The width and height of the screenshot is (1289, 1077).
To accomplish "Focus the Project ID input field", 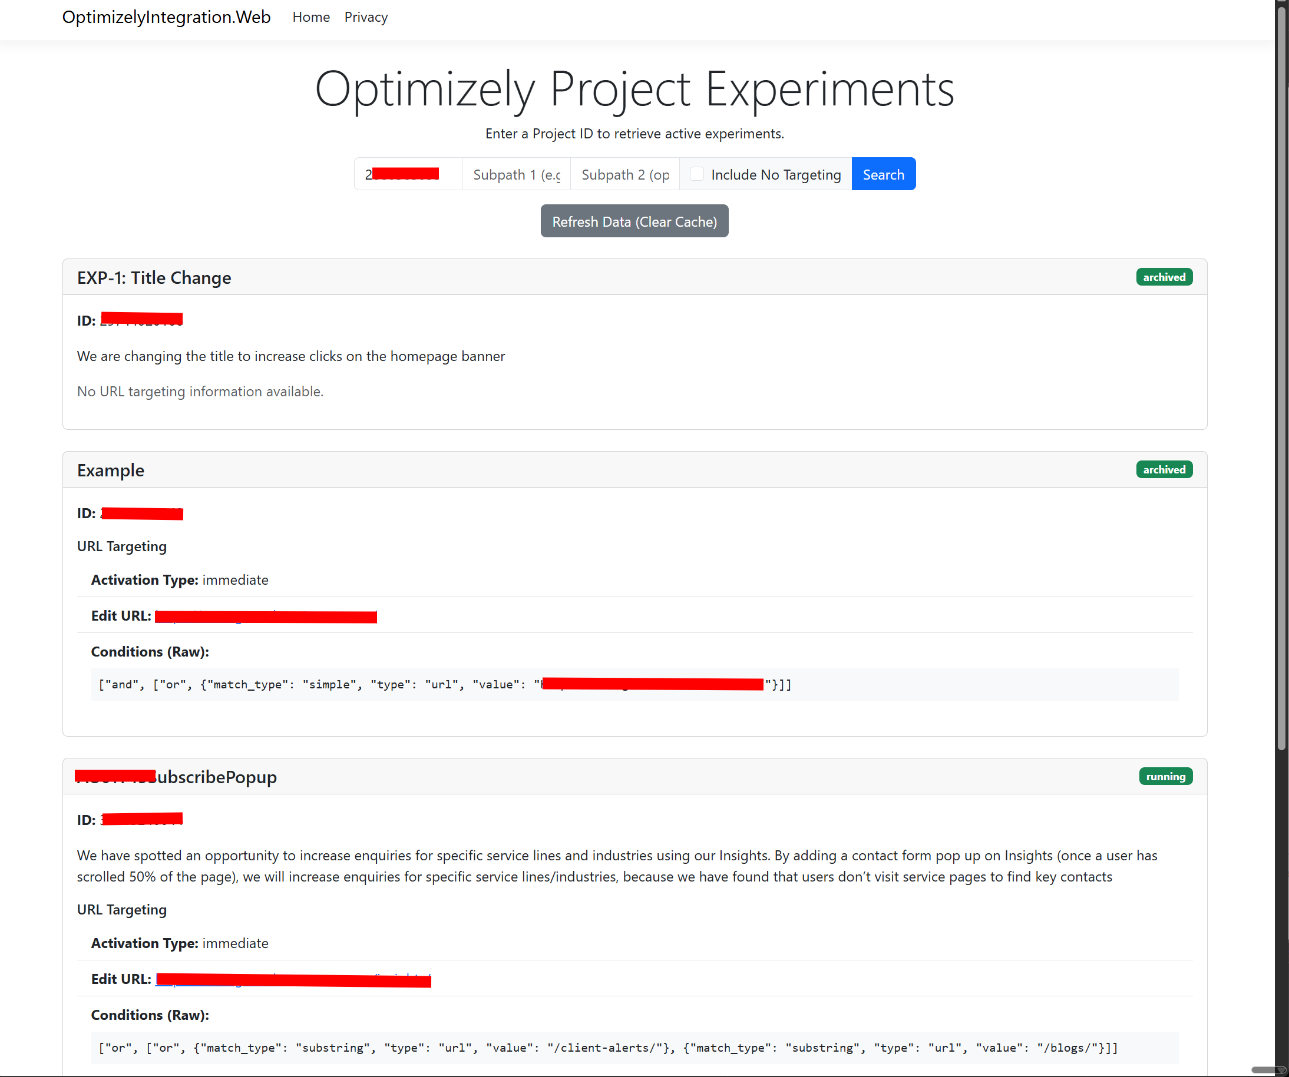I will pos(408,174).
